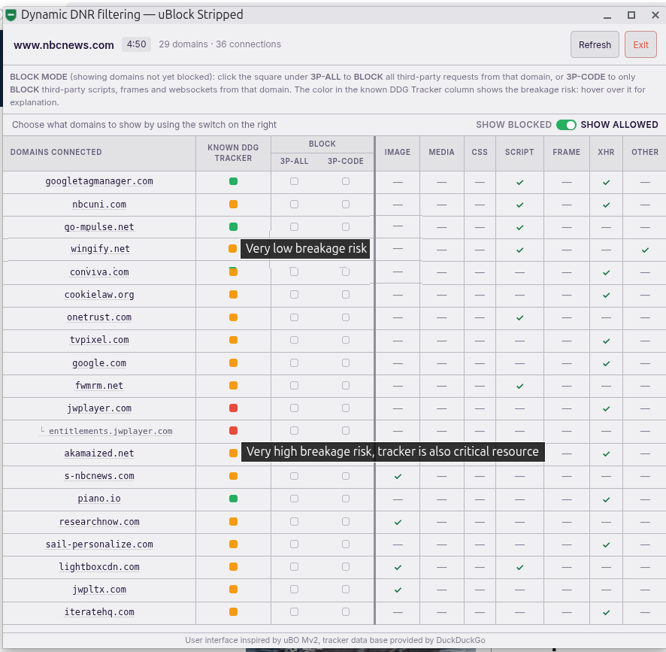Click the orange tracker square for s-nbcnews.com
The width and height of the screenshot is (666, 652).
[233, 476]
